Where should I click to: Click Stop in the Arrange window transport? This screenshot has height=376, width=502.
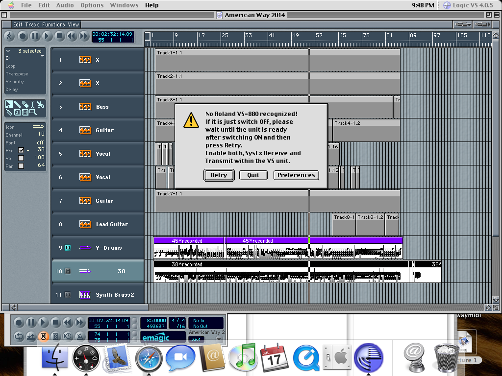[59, 36]
